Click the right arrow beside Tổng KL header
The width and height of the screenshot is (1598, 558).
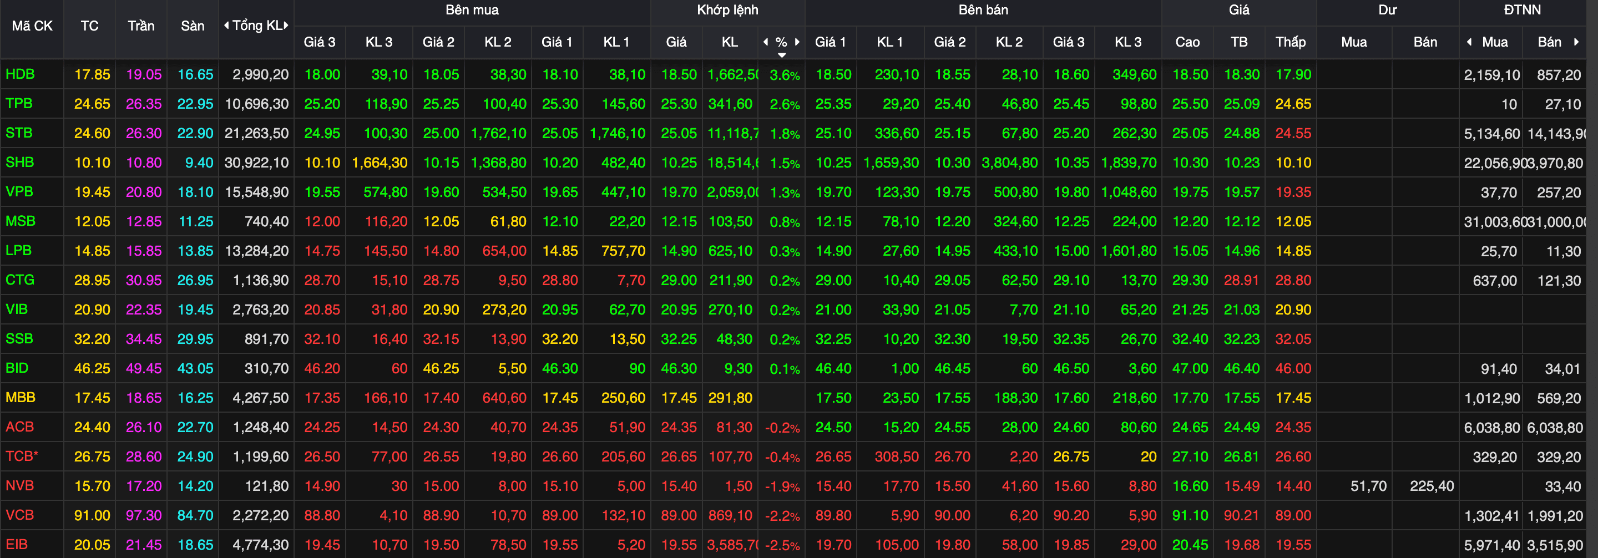point(286,26)
